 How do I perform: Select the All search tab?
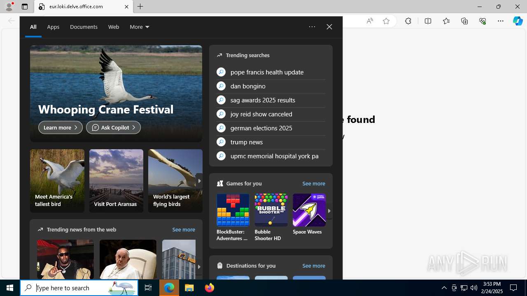point(33,27)
